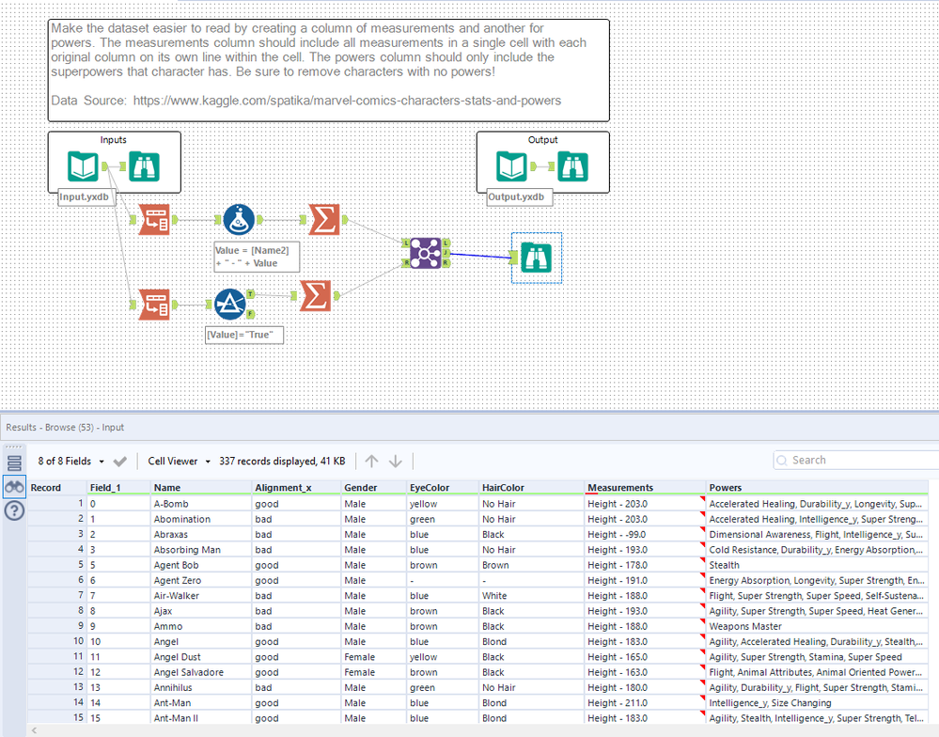Click the Annihilus name cell

[x=200, y=687]
